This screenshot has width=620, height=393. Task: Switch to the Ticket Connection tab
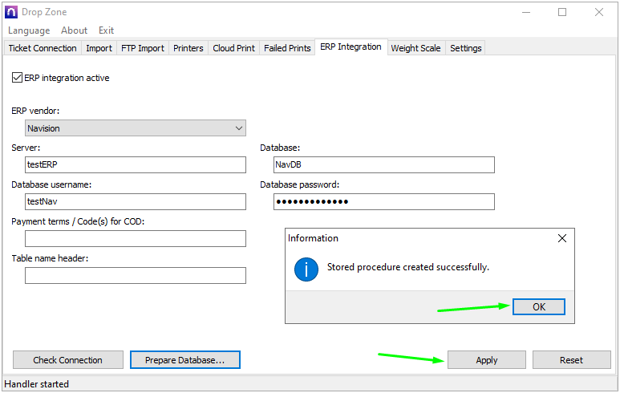point(43,48)
